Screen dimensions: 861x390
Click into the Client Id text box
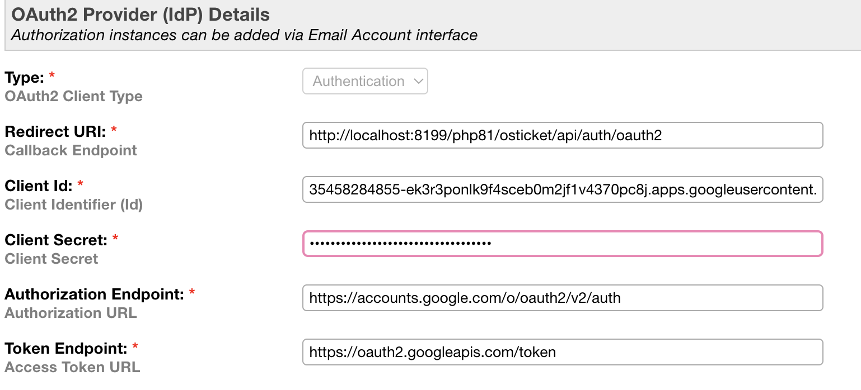(x=563, y=189)
